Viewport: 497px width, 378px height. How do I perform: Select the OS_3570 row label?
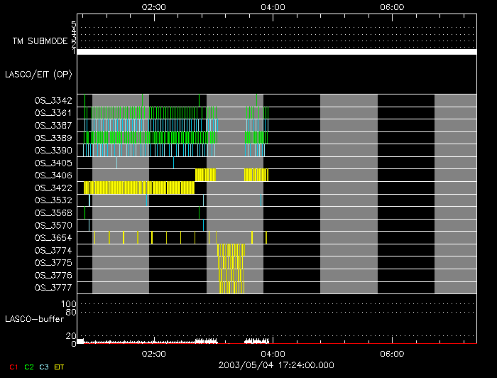[53, 225]
